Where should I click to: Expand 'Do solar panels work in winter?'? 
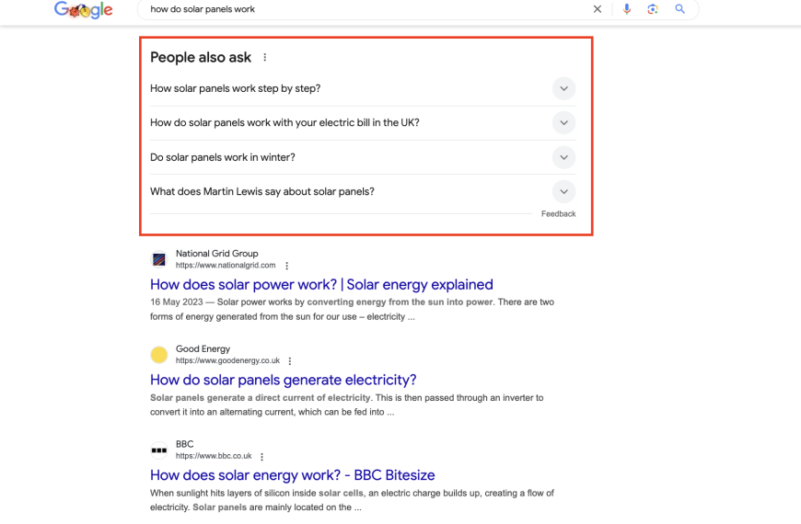[x=363, y=157]
